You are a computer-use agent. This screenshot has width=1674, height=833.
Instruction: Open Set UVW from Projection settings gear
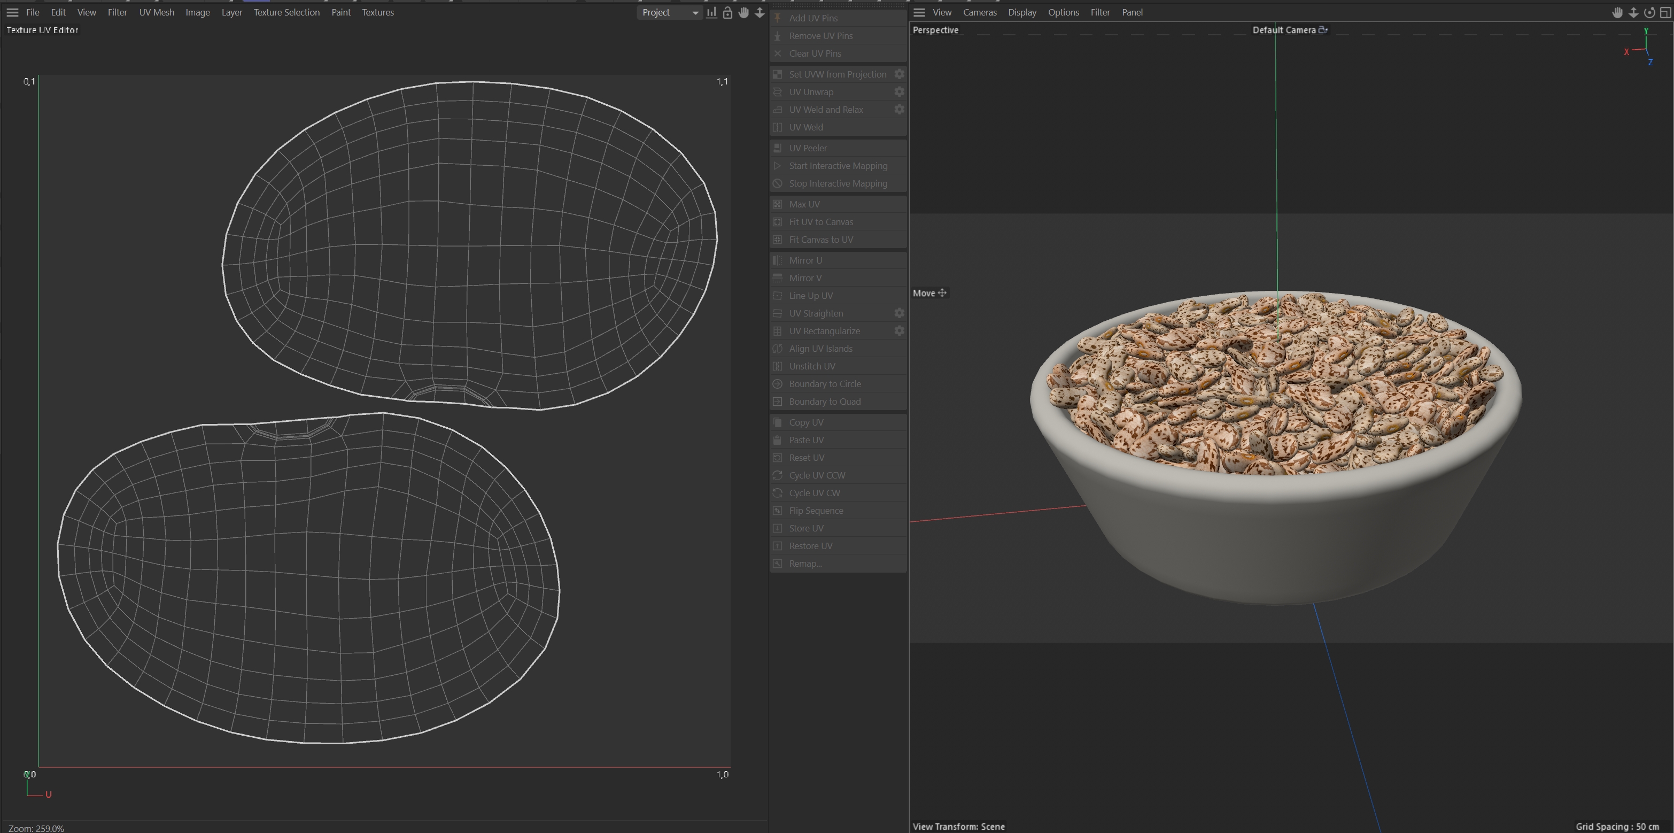point(900,74)
